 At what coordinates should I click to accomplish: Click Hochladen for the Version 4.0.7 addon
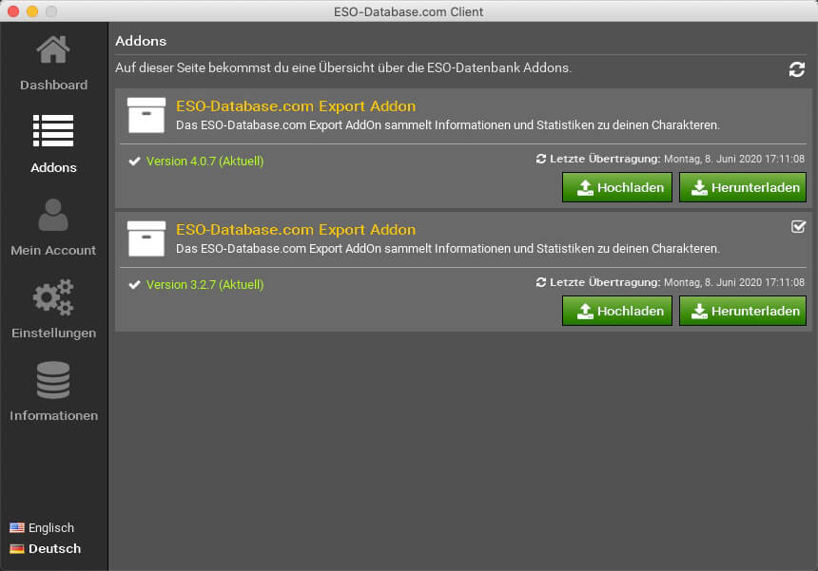[x=617, y=187]
